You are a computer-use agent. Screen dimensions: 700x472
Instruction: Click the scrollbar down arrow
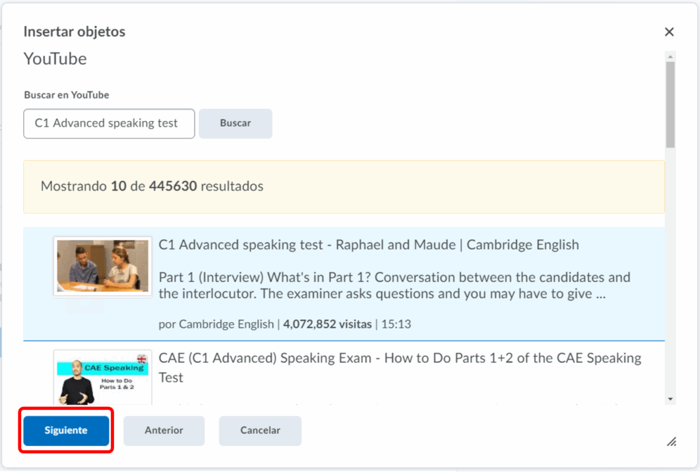tap(671, 398)
